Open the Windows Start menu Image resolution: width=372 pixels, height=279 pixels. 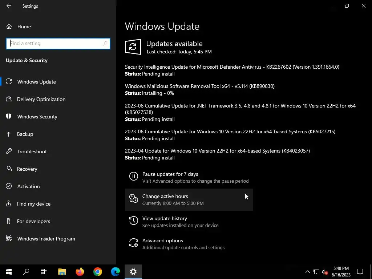[x=9, y=272]
